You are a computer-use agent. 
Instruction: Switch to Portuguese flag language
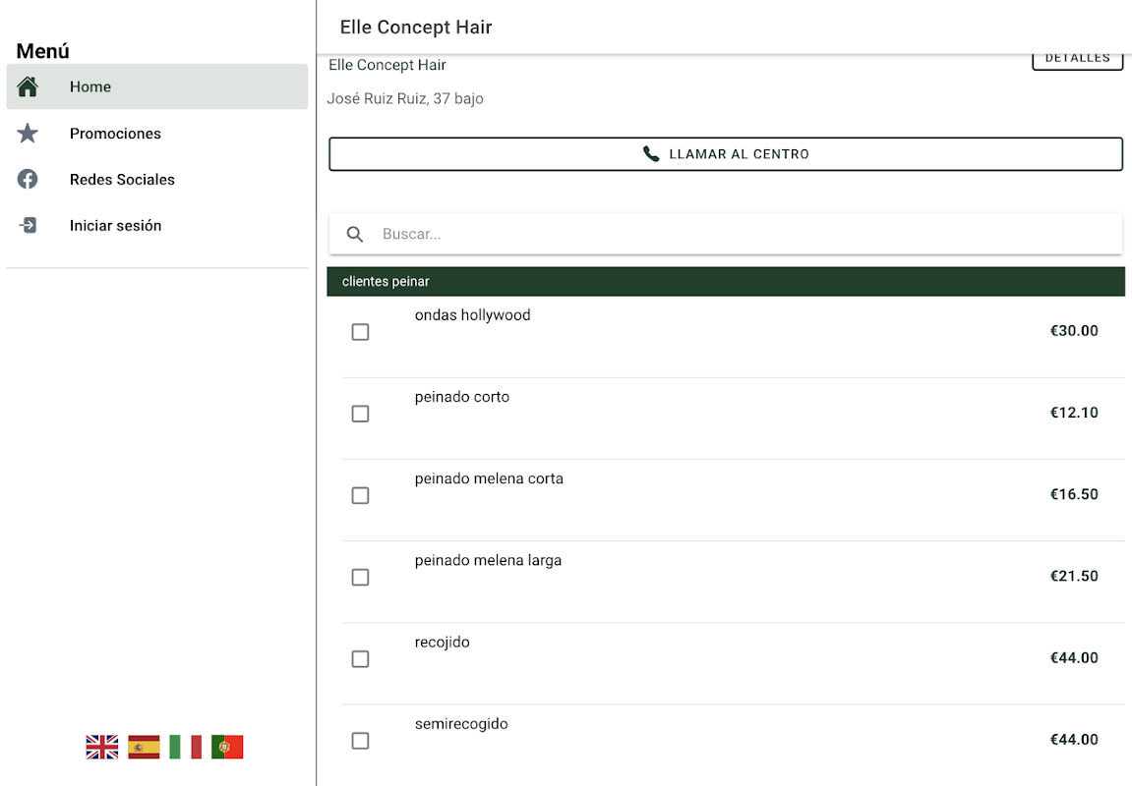coord(227,747)
